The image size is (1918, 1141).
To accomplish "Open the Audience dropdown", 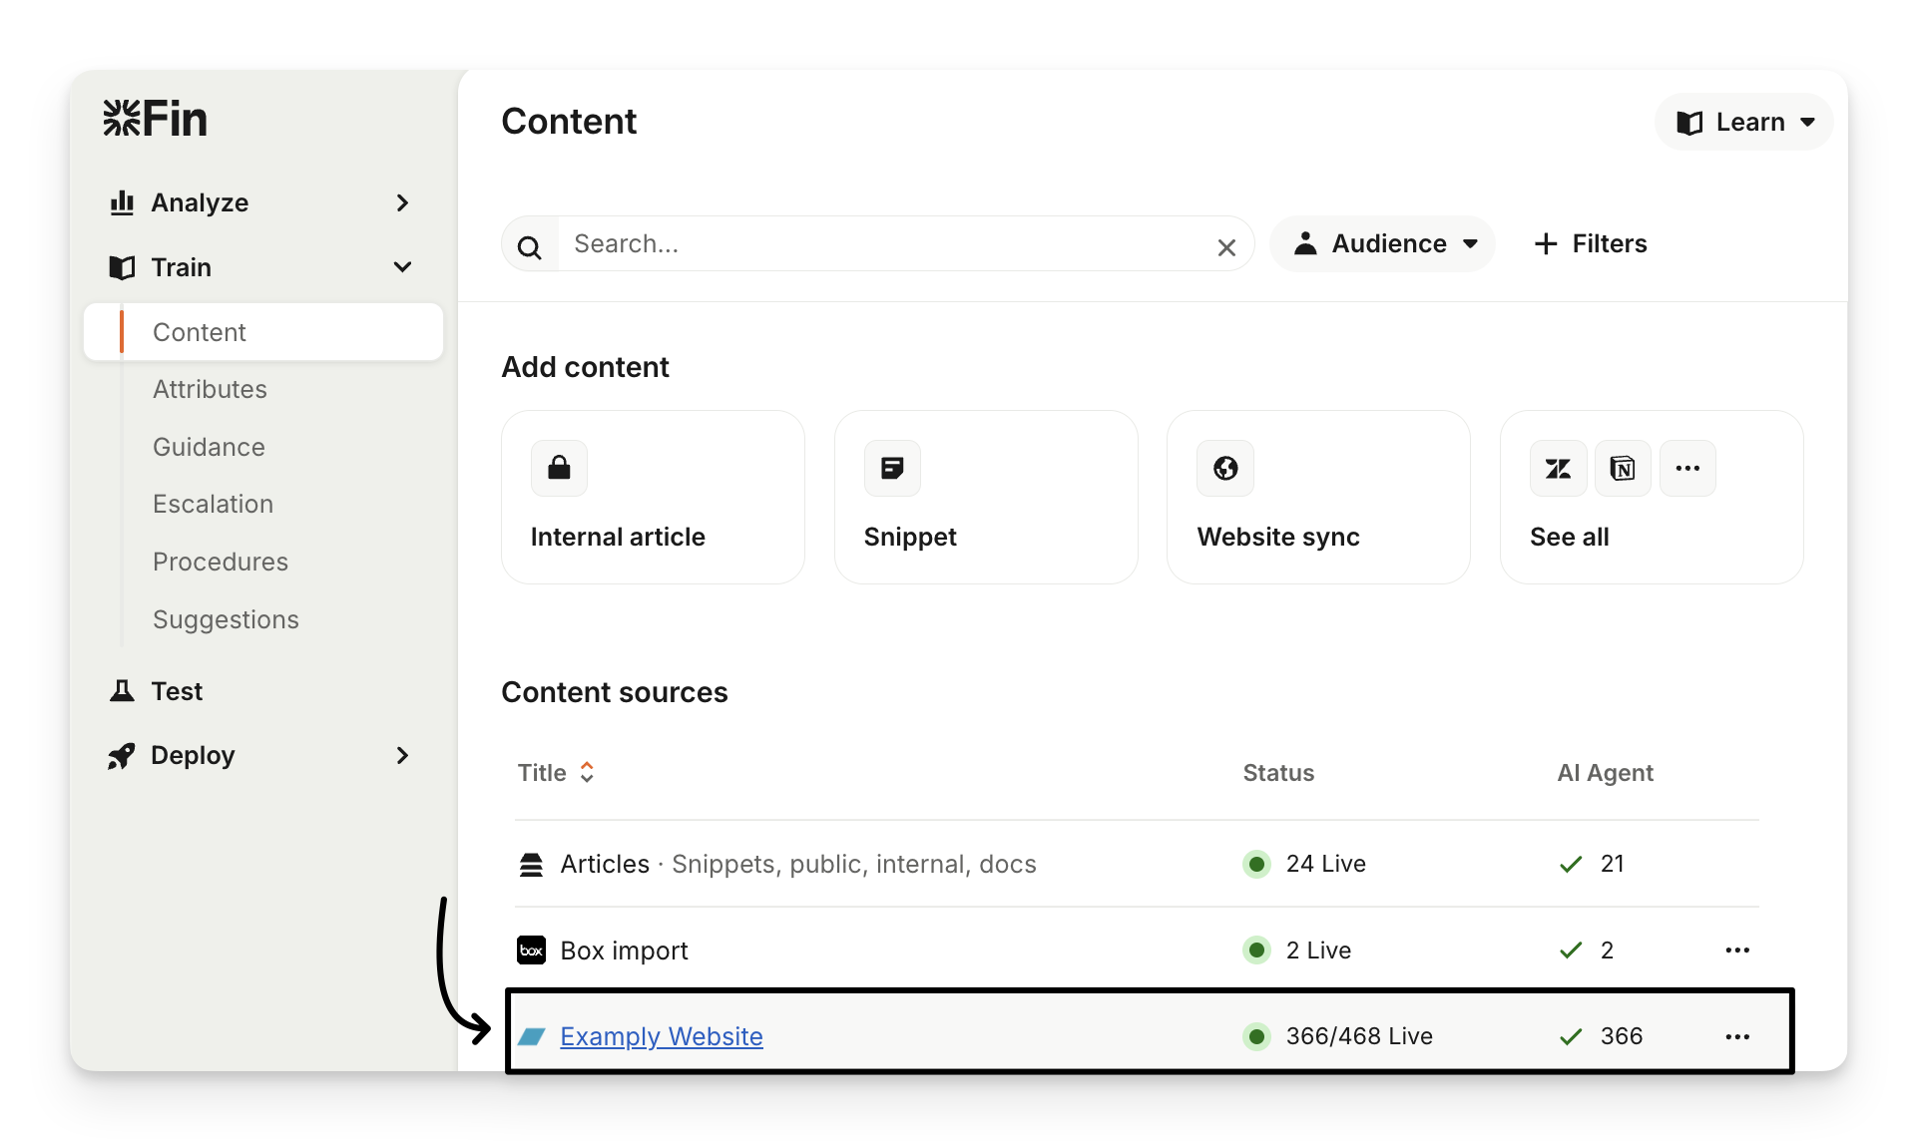I will coord(1382,244).
